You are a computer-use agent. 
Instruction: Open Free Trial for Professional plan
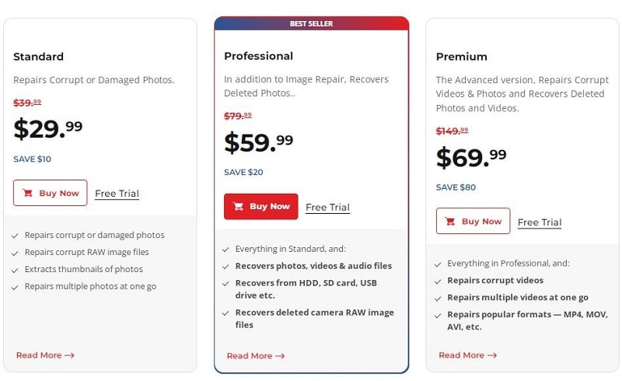click(x=327, y=207)
